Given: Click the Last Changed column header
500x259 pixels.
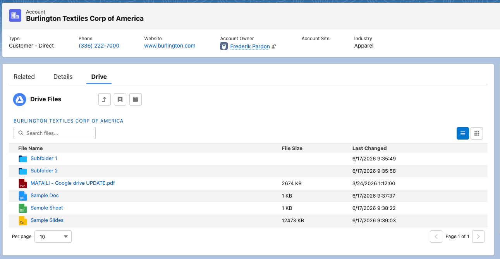Looking at the screenshot, I should [369, 148].
